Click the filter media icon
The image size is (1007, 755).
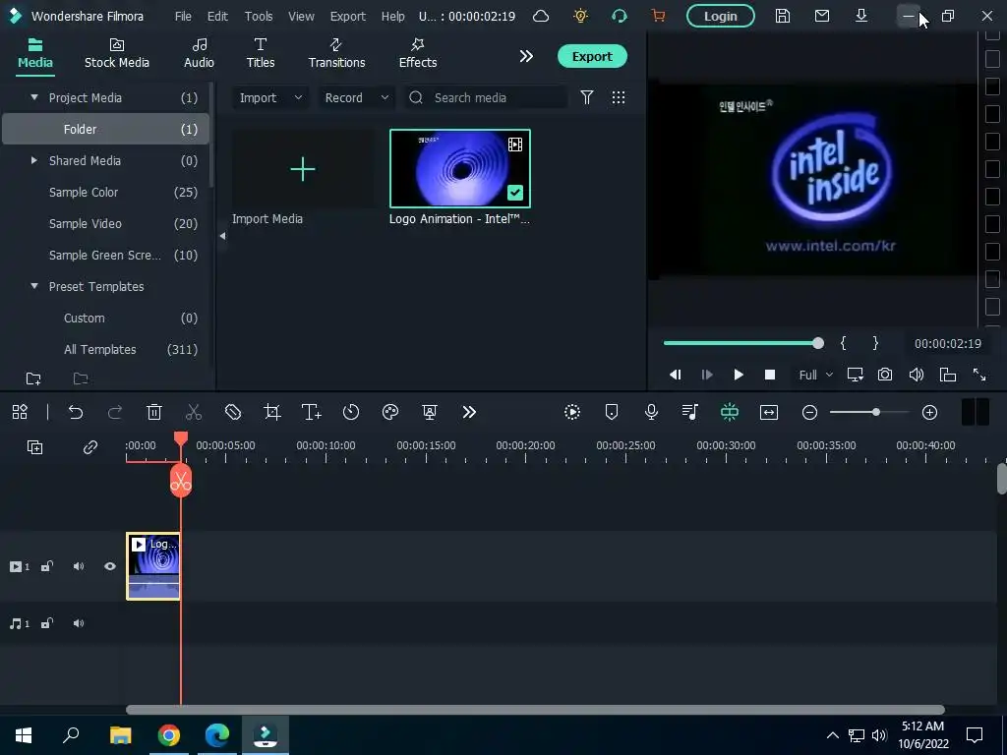coord(586,97)
